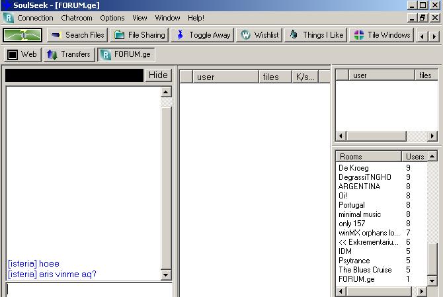Click Hide button above chat
The image size is (443, 297).
click(x=158, y=75)
